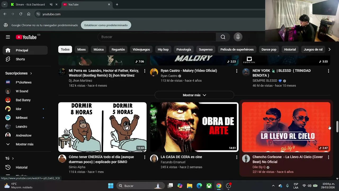Select the Reguetón filter chip
This screenshot has height=191, width=339.
click(x=118, y=50)
